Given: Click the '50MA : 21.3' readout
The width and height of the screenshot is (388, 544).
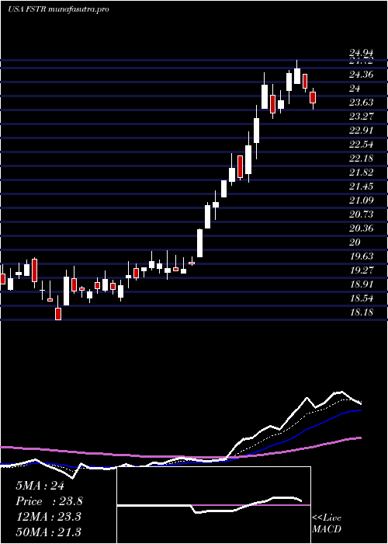Looking at the screenshot, I should [48, 532].
